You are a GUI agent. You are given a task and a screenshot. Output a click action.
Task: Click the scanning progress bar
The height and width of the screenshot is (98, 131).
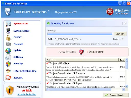coord(80,34)
